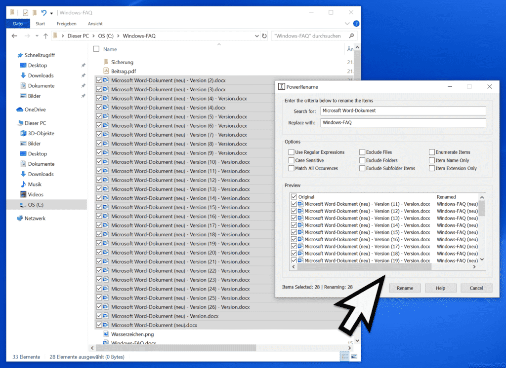Open the Datei menu
The image size is (506, 368).
point(18,24)
